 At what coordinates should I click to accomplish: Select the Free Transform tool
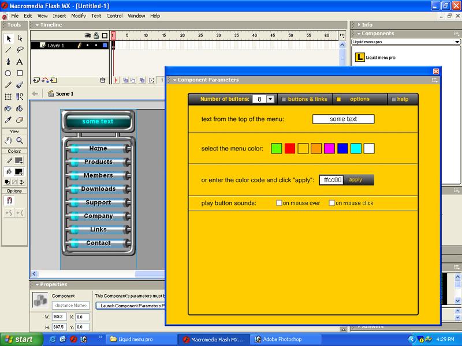(8, 96)
